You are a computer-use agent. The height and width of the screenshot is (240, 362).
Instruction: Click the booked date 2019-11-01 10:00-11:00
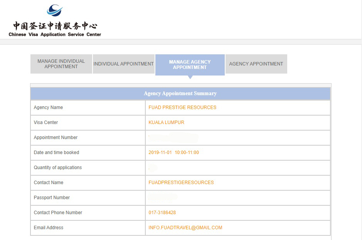[x=173, y=153]
